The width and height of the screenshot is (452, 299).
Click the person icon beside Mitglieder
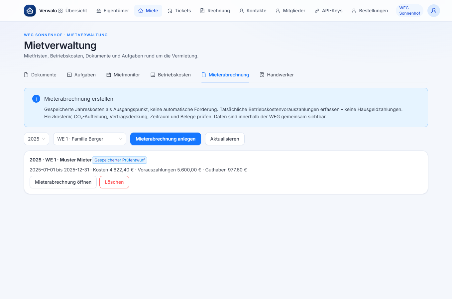point(278,11)
